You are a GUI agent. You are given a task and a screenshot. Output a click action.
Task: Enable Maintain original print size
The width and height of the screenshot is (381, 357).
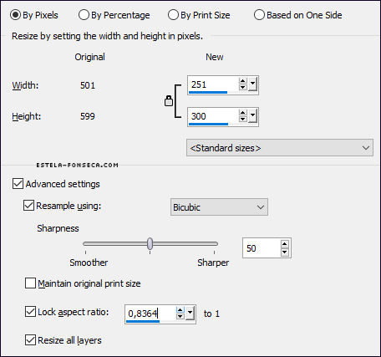click(x=30, y=283)
